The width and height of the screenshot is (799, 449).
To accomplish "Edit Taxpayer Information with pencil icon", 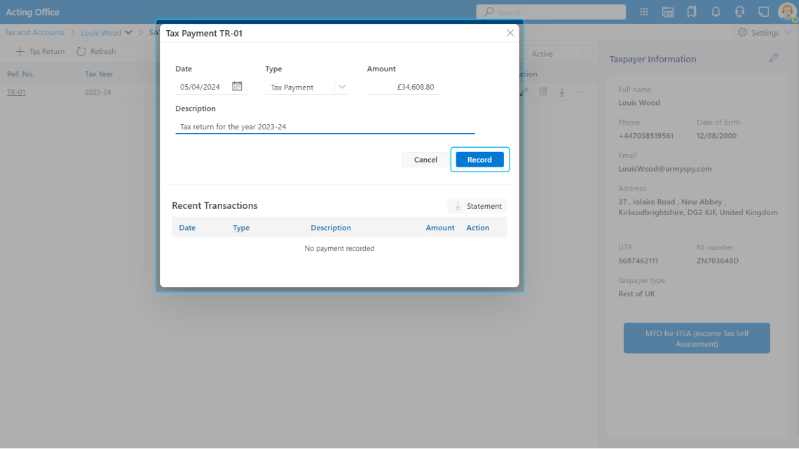I will click(773, 58).
